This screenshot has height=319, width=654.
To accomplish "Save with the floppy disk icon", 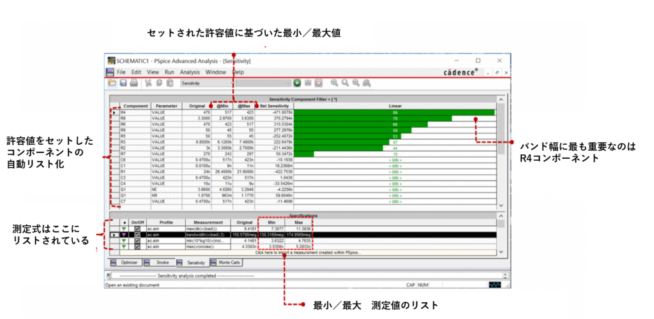I will tap(123, 83).
